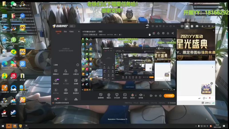229x129 pixels.
Task: Open the microphone tool with purple badge
Action: coord(56,81)
